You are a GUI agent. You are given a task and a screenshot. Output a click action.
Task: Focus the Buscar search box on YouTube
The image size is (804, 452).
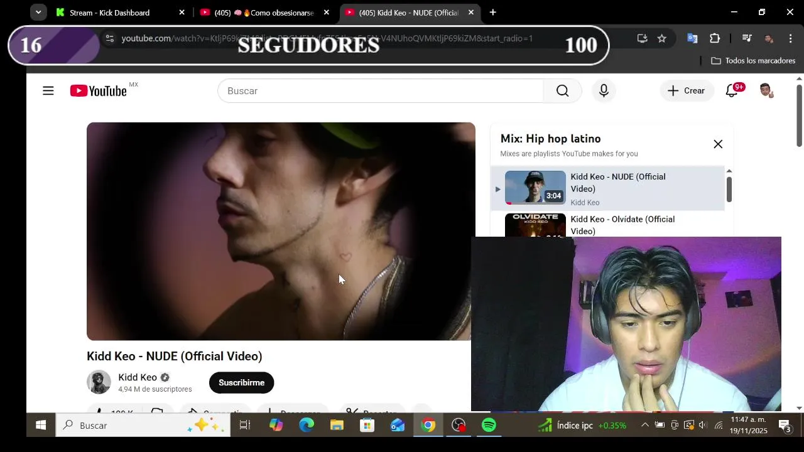tap(381, 91)
